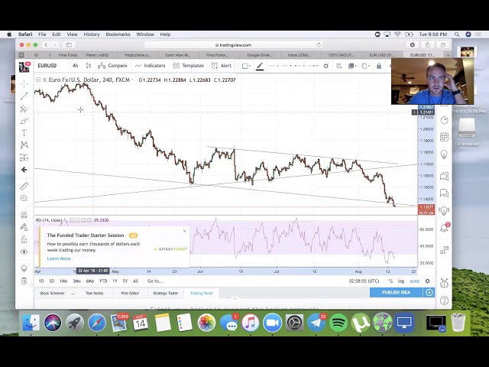Expand the Stock Screener dropdown arrow
The height and width of the screenshot is (367, 489).
tap(73, 293)
